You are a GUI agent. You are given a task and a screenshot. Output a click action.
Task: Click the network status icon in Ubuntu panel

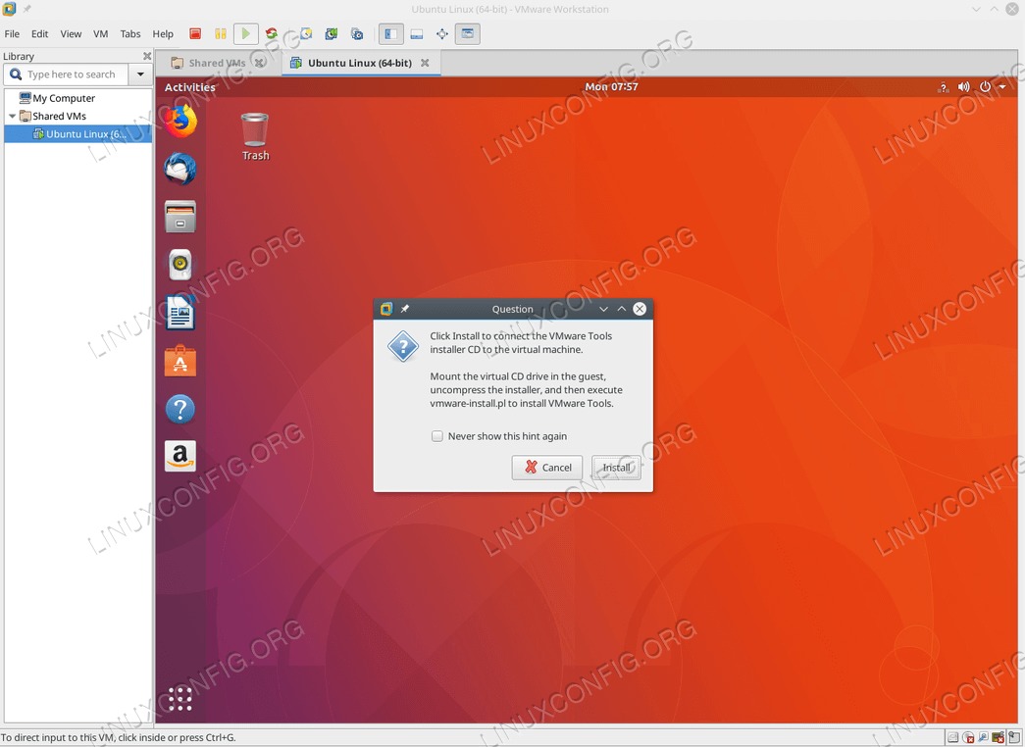(x=944, y=87)
